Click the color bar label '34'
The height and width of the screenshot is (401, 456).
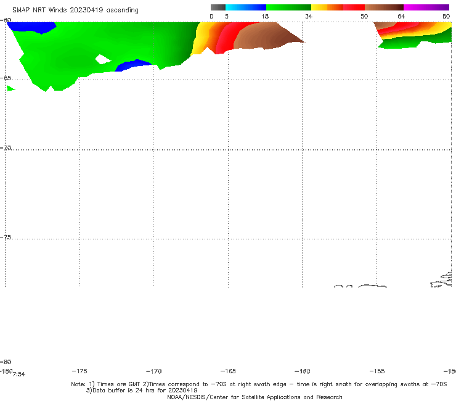click(x=309, y=16)
